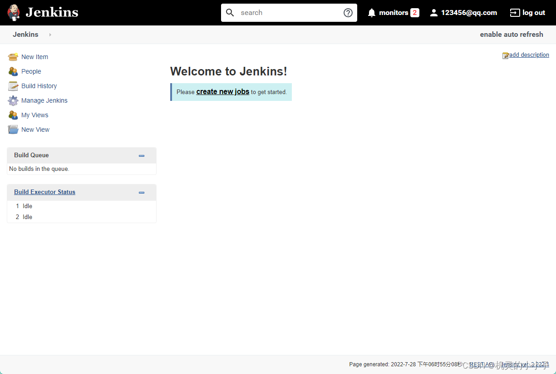
Task: Click 'No builds in the queue.' text
Action: (39, 169)
